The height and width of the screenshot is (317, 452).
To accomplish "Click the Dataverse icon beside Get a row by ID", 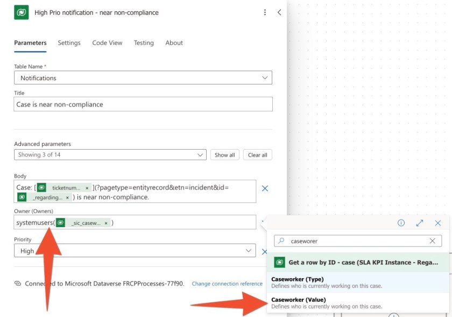I will [279, 263].
